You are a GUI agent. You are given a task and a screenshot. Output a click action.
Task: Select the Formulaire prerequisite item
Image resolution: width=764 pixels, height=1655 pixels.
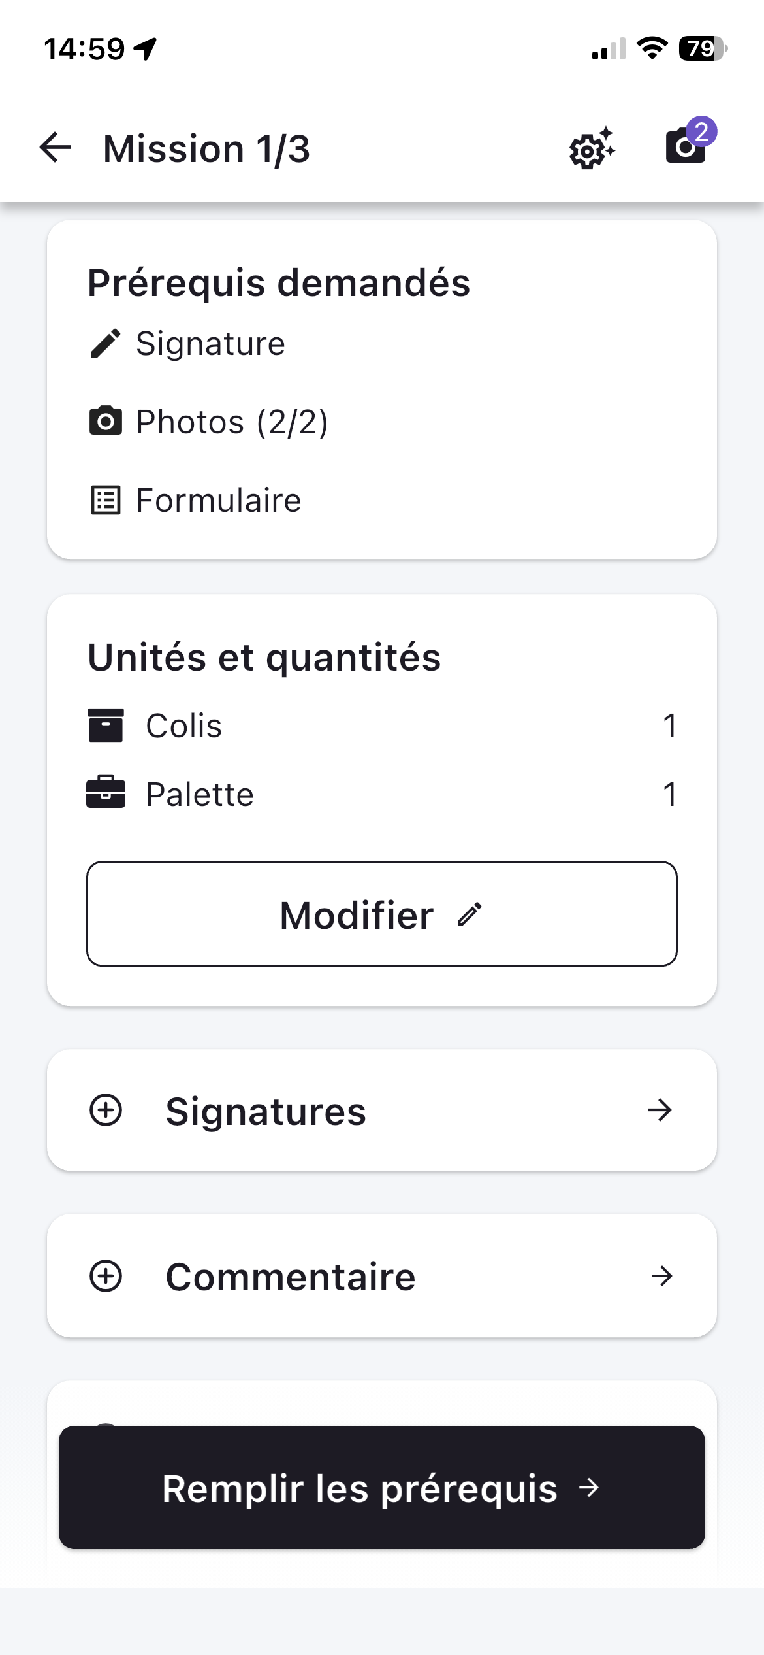click(218, 501)
